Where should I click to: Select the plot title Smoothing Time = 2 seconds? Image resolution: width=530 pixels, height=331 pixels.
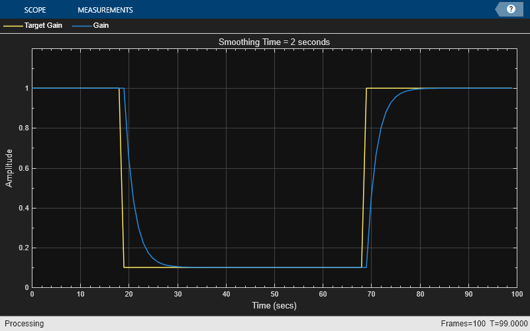(274, 42)
